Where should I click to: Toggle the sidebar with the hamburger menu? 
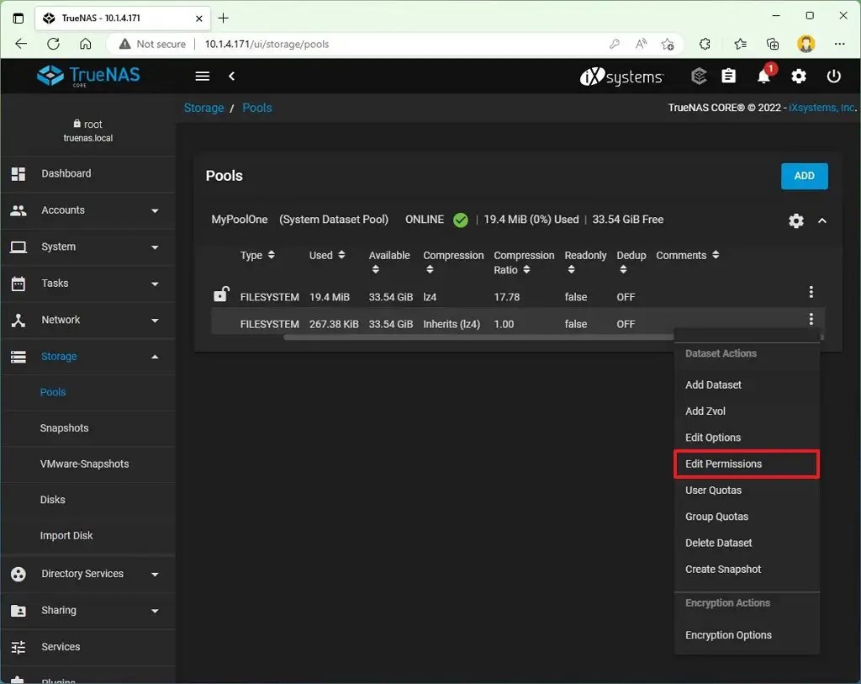pyautogui.click(x=202, y=76)
